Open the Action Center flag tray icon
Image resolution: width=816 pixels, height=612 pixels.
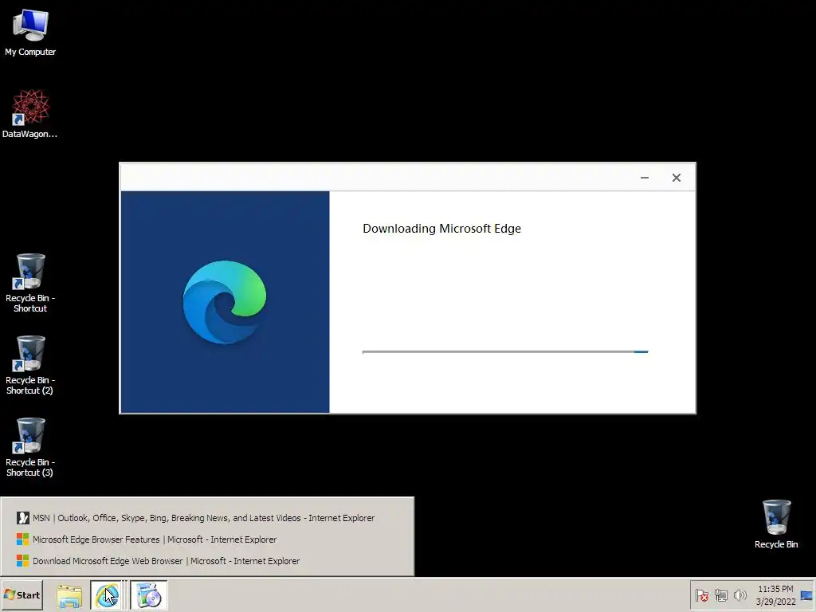pos(701,595)
